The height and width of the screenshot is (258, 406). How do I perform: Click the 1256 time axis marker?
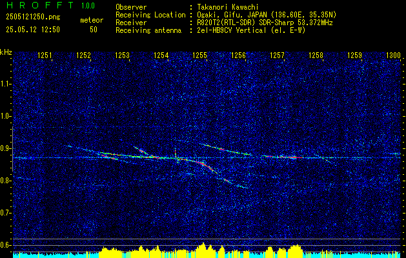[238, 55]
